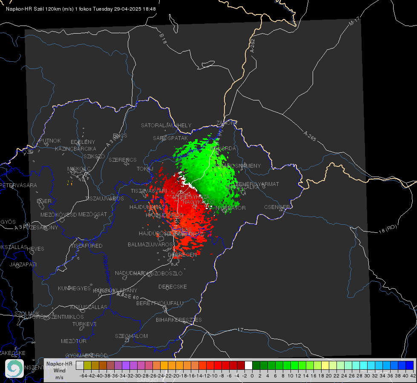Click the 'Napkor-HR Wind m/s' legend title

click(x=59, y=370)
